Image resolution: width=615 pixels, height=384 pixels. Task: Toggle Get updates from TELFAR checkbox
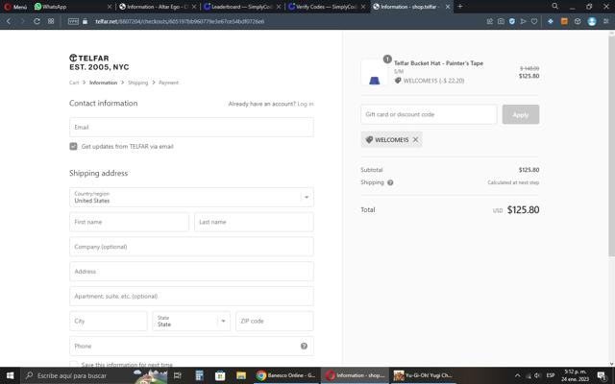(x=73, y=146)
